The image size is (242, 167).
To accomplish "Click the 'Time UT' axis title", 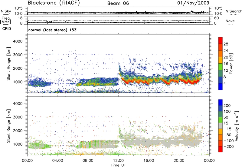I will 118,165.
